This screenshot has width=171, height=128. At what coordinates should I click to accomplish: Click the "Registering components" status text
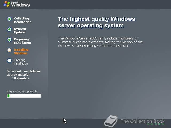22,91
